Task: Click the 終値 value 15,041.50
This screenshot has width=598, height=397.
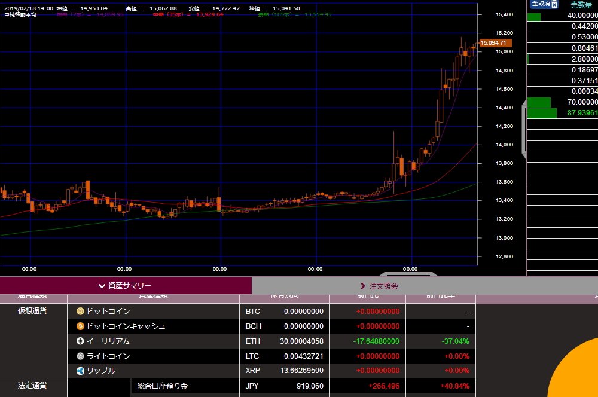Action: [286, 8]
